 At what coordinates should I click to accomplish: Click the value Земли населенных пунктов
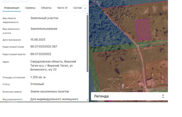coord(50,92)
